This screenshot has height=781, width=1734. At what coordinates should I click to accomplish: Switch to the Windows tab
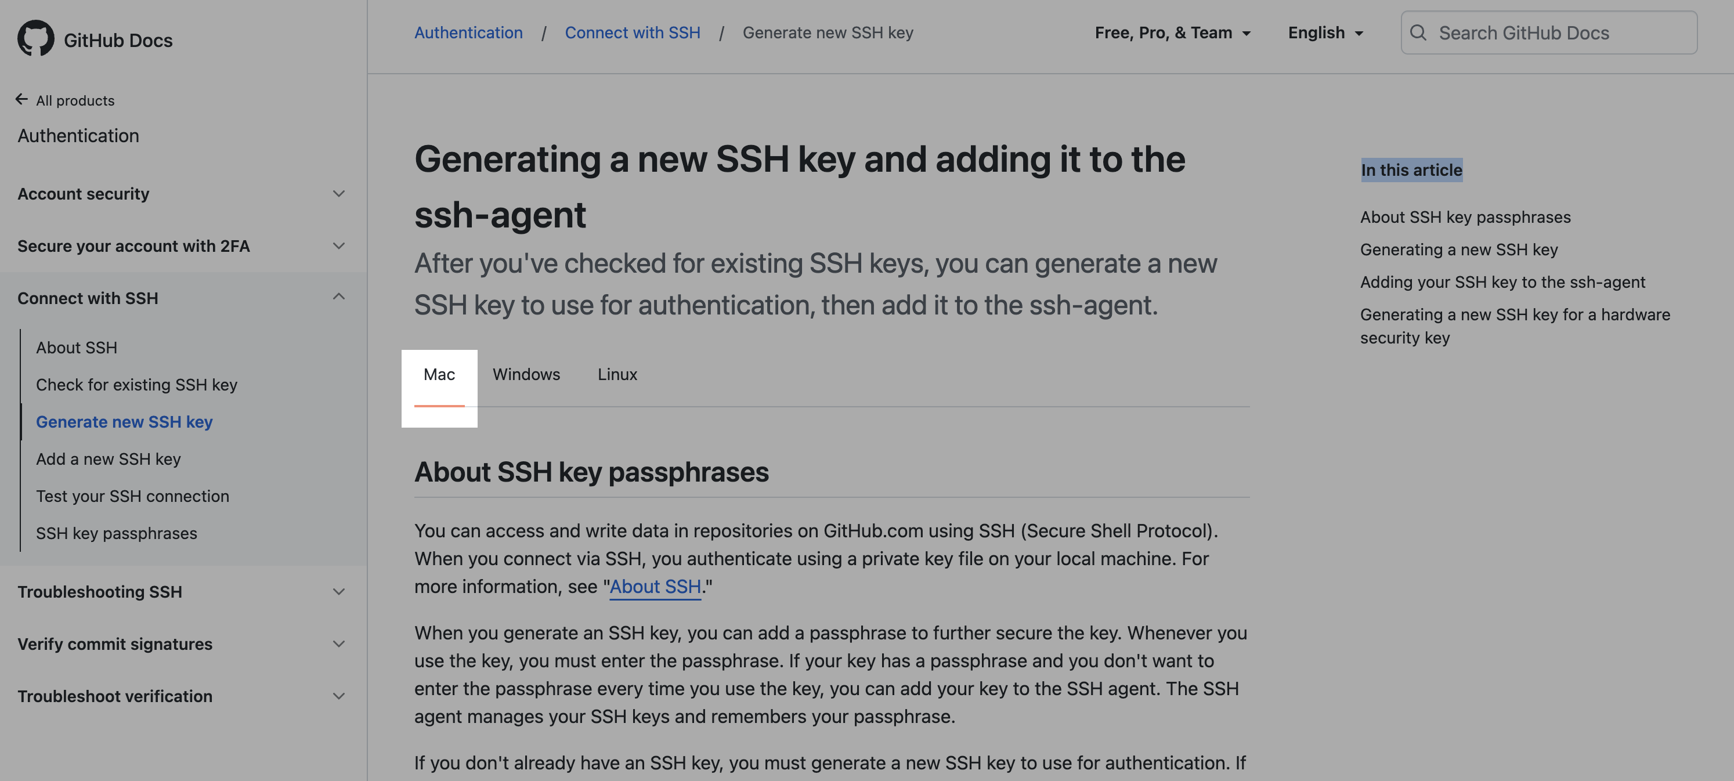point(526,374)
